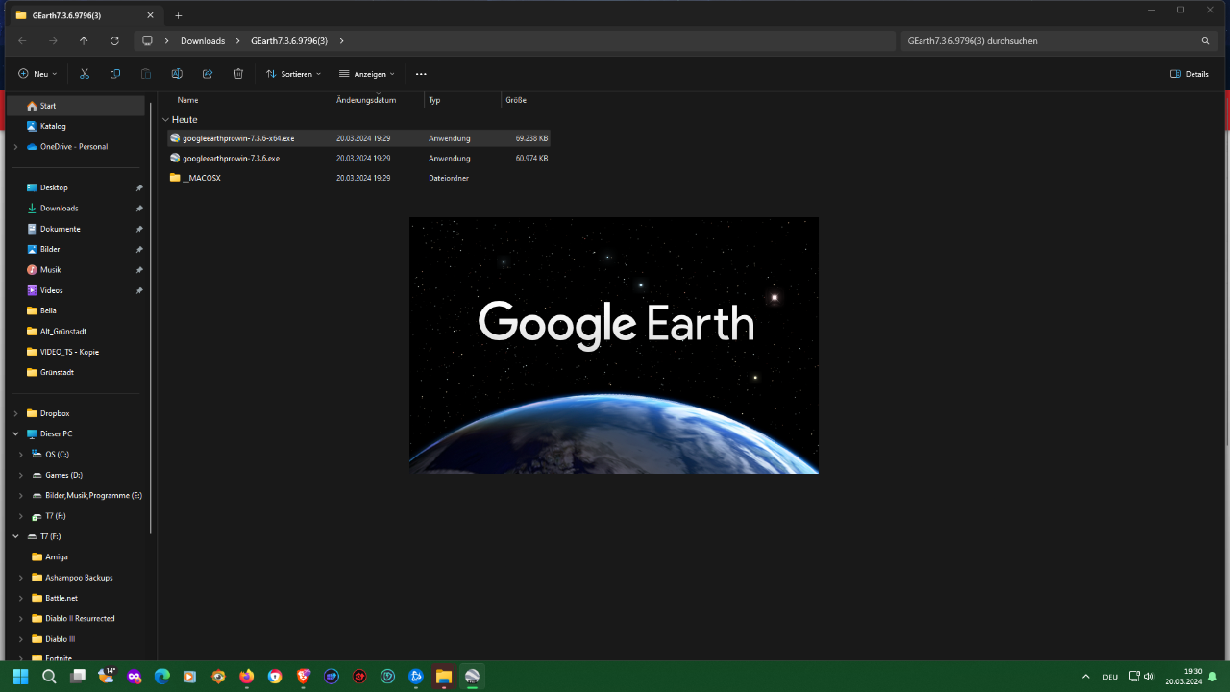1230x692 pixels.
Task: Select the GEarth7.3.6.9796(3) tab
Action: click(84, 15)
